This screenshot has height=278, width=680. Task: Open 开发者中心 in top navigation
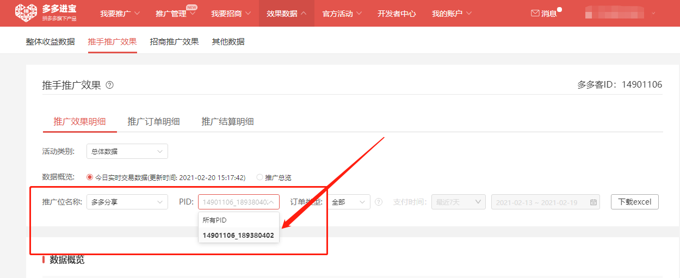(397, 14)
